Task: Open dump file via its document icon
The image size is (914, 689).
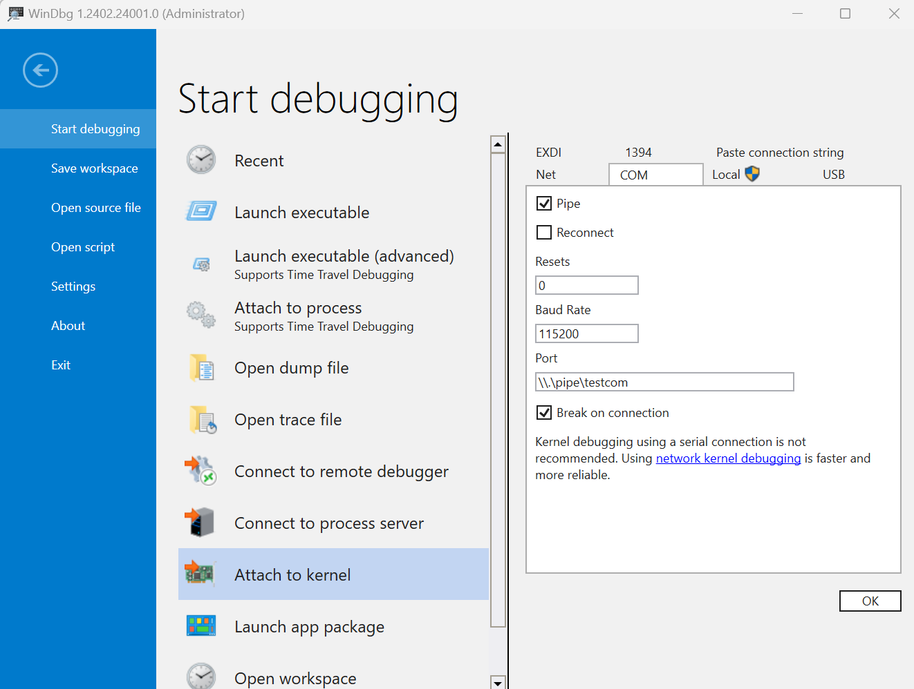Action: click(200, 367)
